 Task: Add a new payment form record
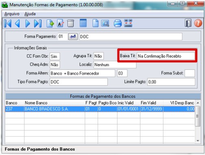pyautogui.click(x=50, y=24)
